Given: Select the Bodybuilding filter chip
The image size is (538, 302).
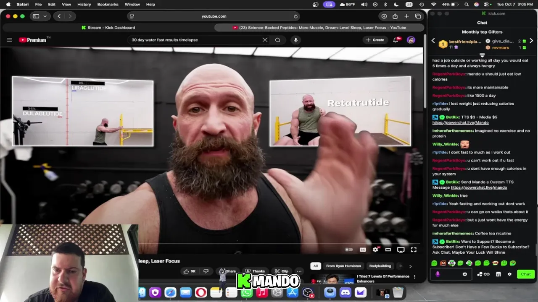Looking at the screenshot, I should 380,266.
